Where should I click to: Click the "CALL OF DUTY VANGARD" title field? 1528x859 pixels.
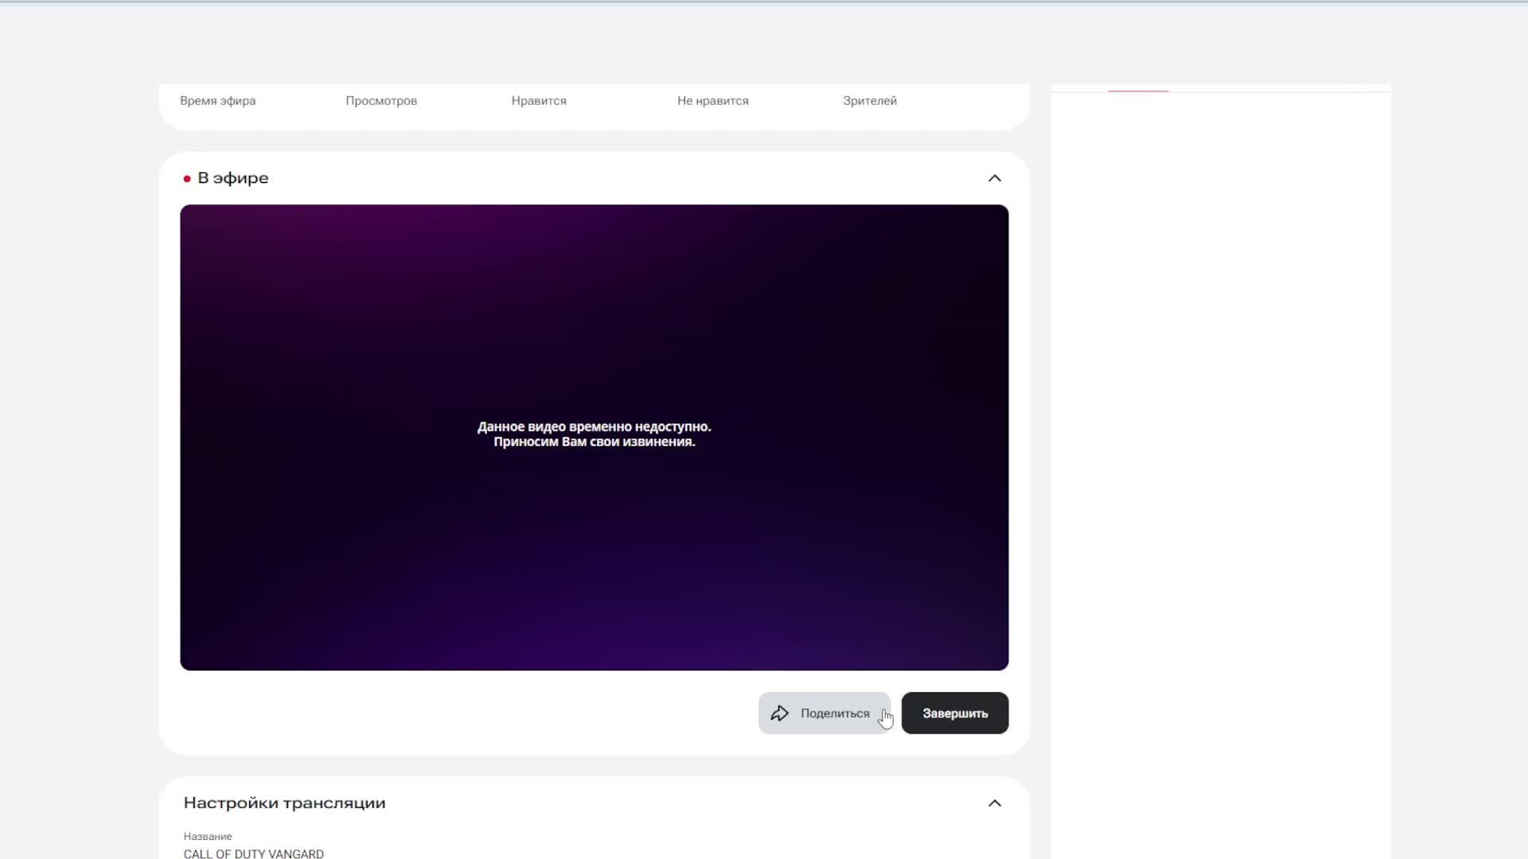(254, 853)
